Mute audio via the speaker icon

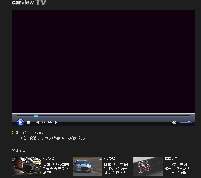[174, 122]
